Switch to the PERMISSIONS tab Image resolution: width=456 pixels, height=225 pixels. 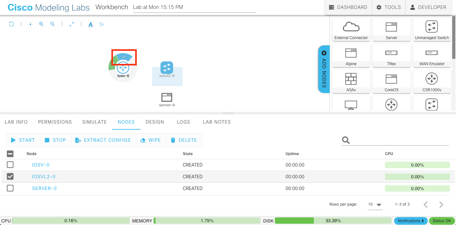point(55,122)
